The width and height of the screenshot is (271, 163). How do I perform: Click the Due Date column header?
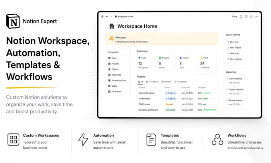click(x=185, y=87)
